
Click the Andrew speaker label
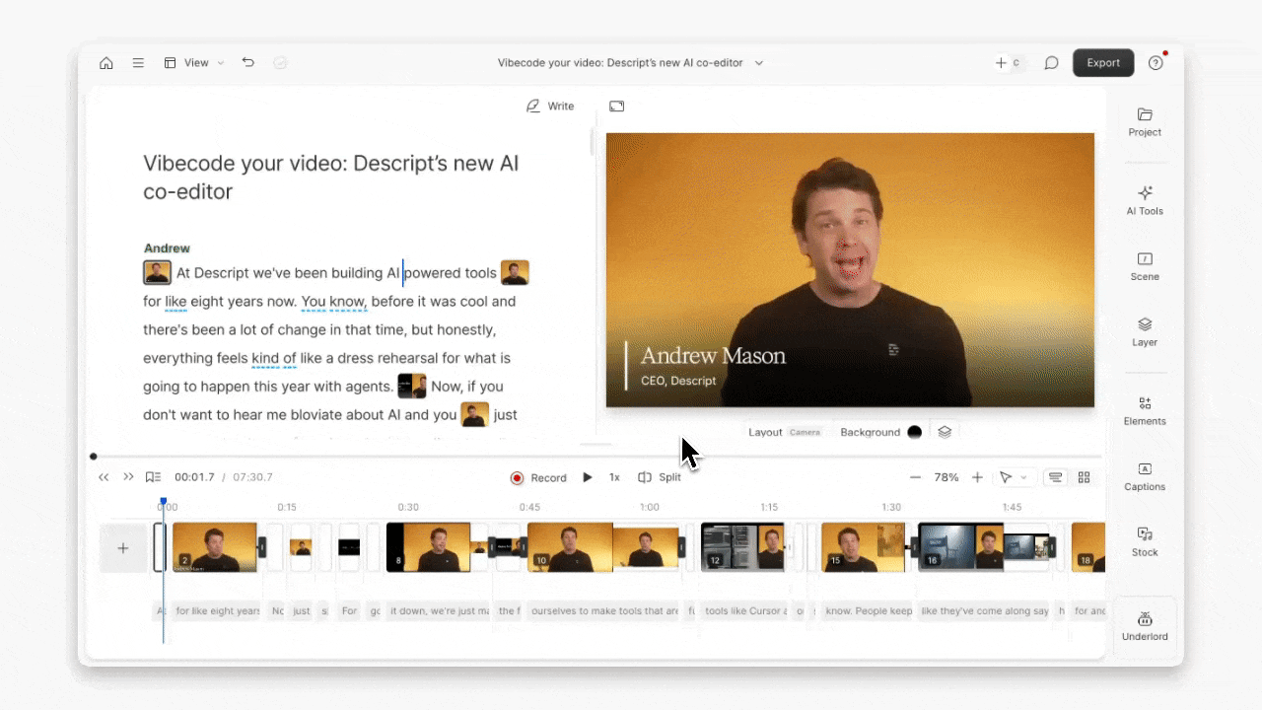pos(167,248)
